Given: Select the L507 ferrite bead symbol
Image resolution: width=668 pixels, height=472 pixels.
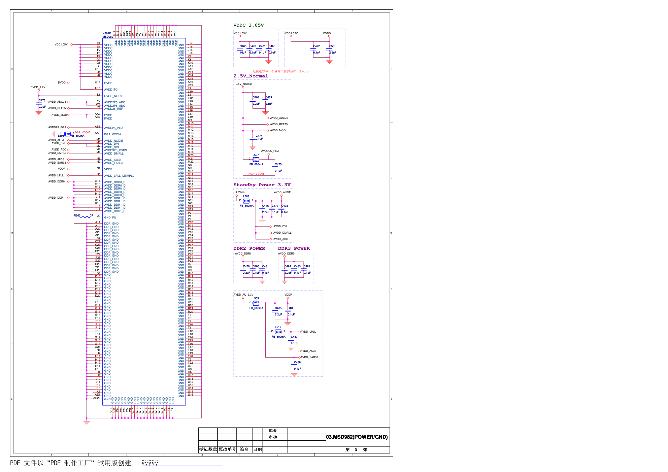Looking at the screenshot, I should point(256,159).
